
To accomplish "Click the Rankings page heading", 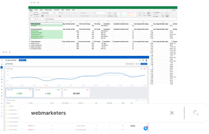I will (10, 64).
